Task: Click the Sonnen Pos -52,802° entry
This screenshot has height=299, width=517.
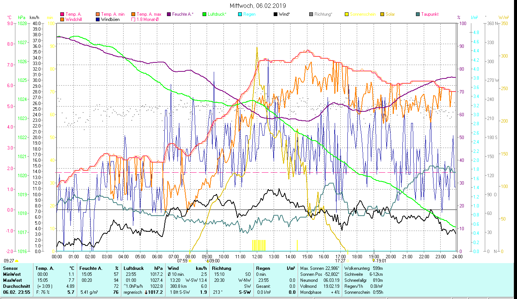Action: click(x=319, y=274)
